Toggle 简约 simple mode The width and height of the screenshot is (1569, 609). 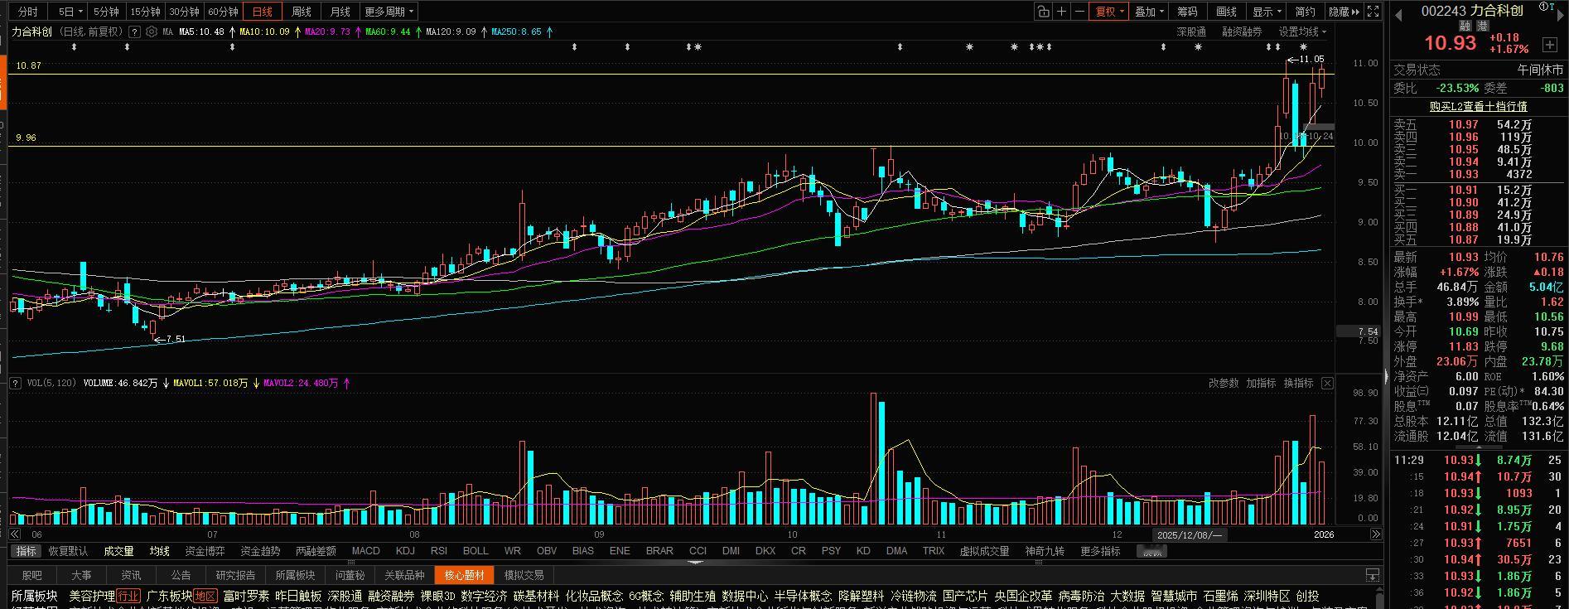[1305, 12]
